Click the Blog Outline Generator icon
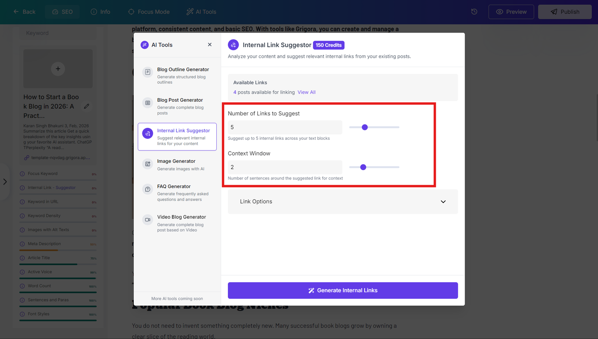This screenshot has width=598, height=339. [147, 72]
